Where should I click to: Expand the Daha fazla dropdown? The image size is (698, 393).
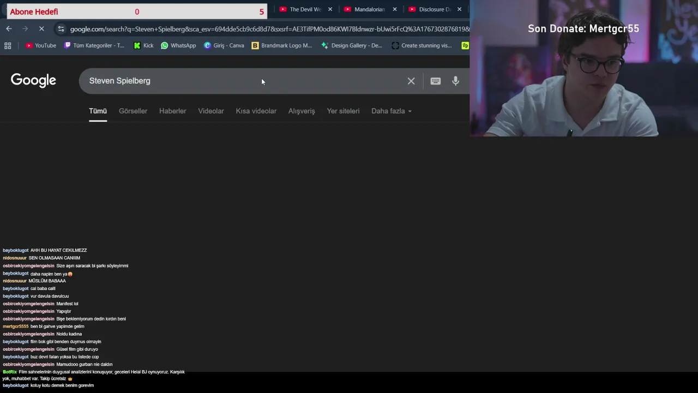click(392, 111)
